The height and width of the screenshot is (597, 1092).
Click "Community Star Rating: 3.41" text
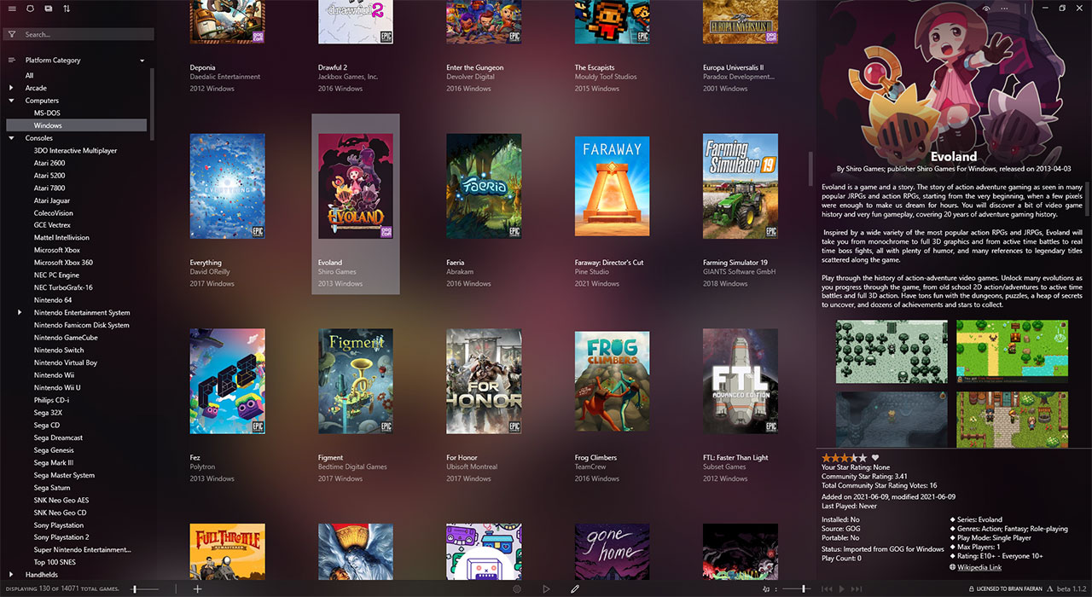[864, 477]
